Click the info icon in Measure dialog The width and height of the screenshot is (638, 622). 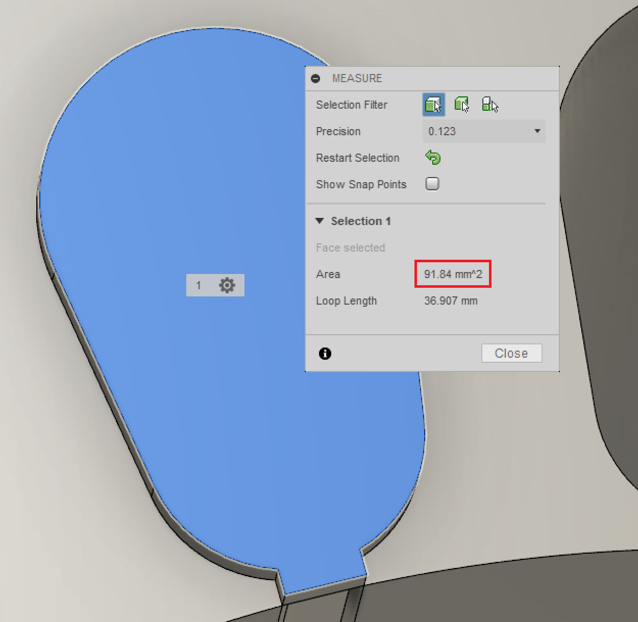(x=325, y=353)
